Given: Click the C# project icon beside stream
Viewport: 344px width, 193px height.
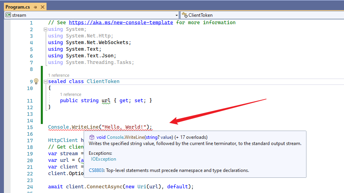Looking at the screenshot, I should click(x=8, y=15).
